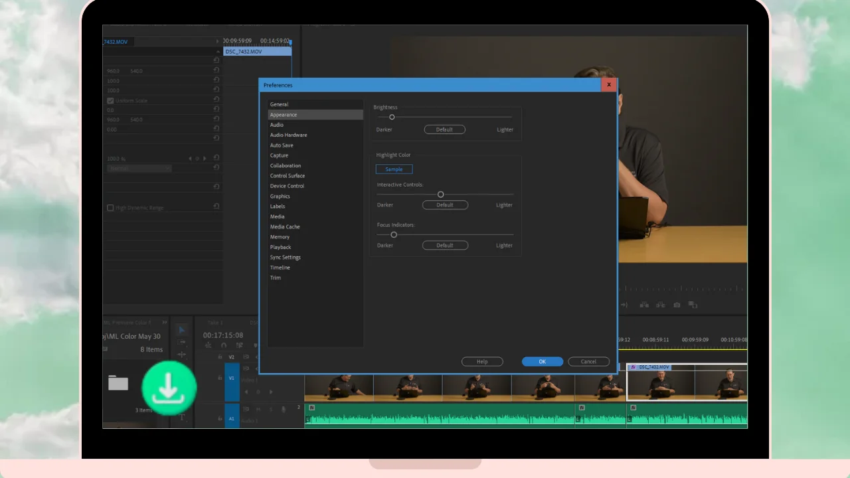Toggle sync lock on V2 track

(246, 357)
